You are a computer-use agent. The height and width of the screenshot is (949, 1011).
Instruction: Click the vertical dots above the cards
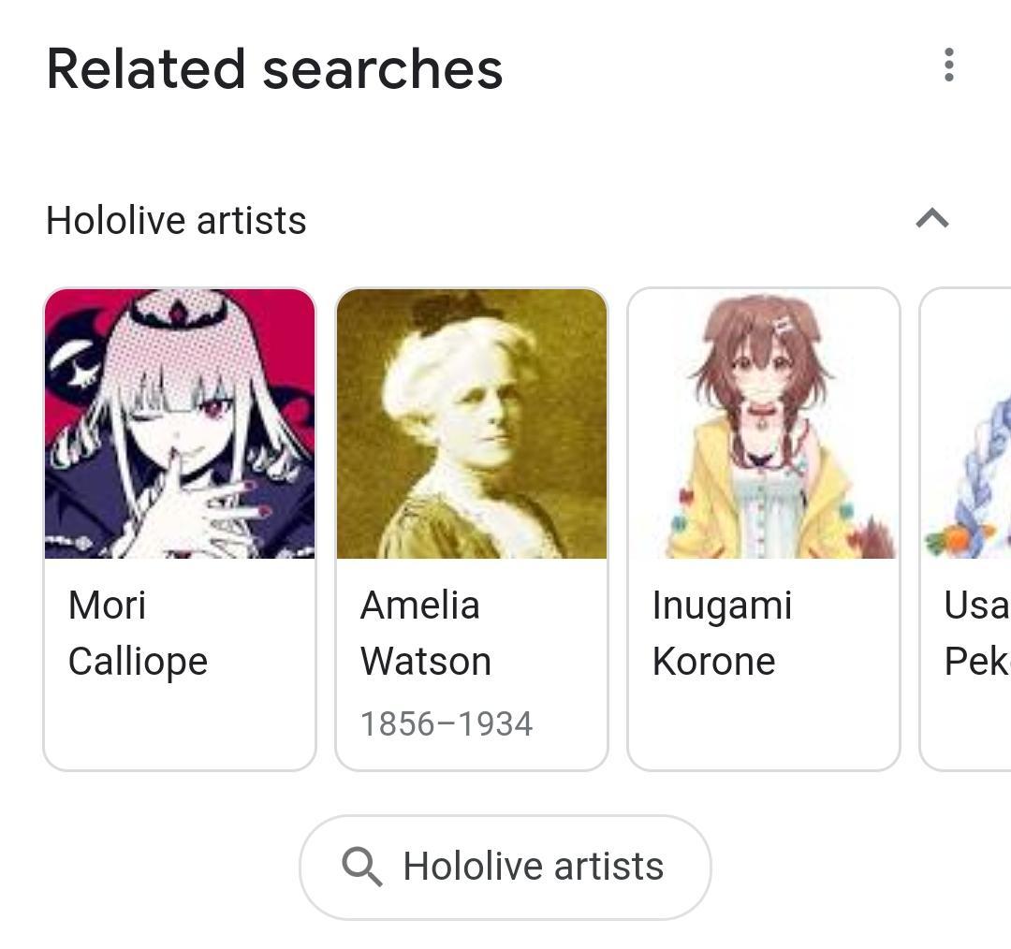coord(948,66)
